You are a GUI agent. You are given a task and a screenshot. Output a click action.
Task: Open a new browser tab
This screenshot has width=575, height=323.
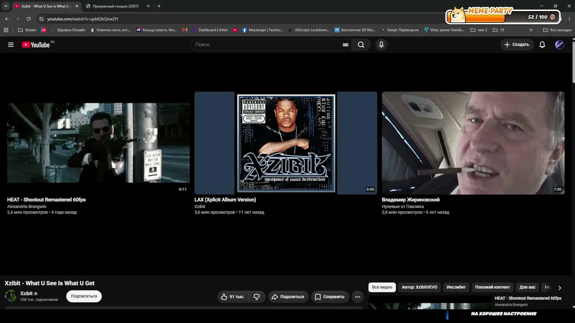[x=159, y=6]
